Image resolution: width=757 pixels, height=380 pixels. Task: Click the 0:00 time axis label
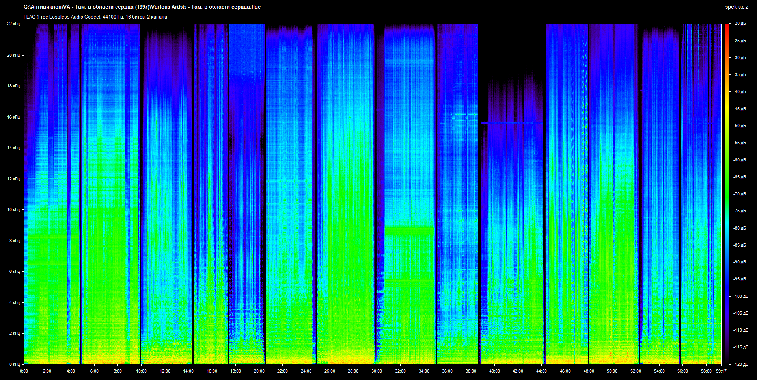click(24, 371)
